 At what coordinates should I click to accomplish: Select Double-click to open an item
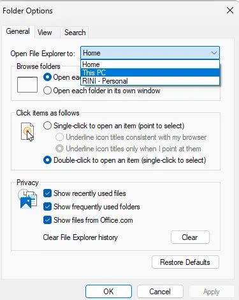pyautogui.click(x=47, y=160)
